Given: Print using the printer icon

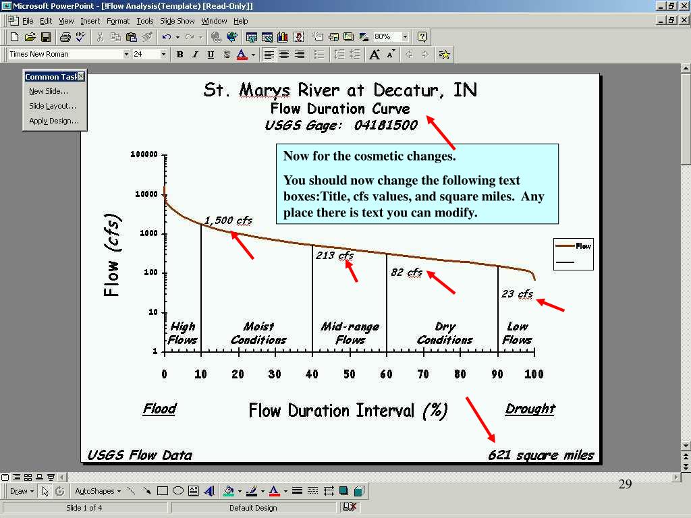Looking at the screenshot, I should [65, 37].
